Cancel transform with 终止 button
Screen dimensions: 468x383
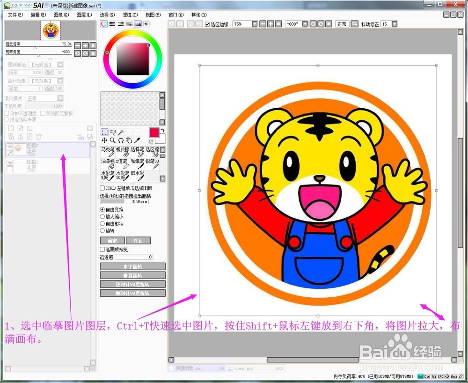click(x=138, y=241)
